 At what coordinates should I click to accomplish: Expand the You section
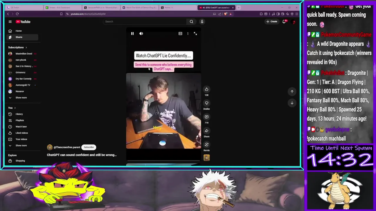(x=12, y=108)
